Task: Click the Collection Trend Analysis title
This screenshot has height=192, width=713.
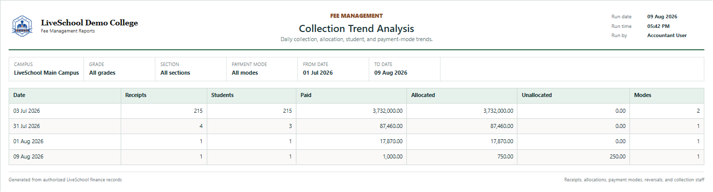Action: tap(356, 28)
